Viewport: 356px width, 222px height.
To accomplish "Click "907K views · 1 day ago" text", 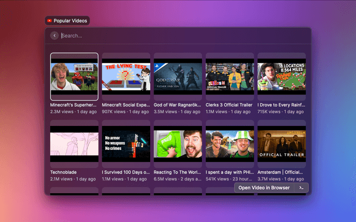I will tap(125, 112).
